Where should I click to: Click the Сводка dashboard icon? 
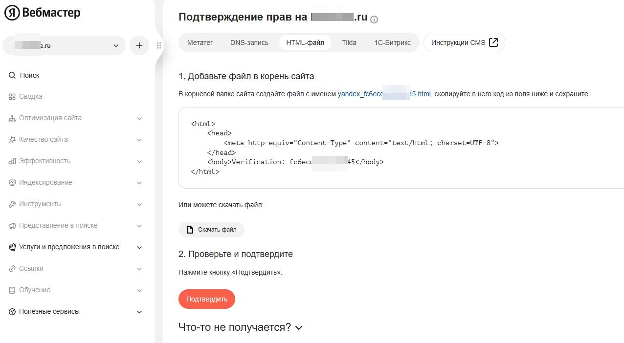[12, 97]
